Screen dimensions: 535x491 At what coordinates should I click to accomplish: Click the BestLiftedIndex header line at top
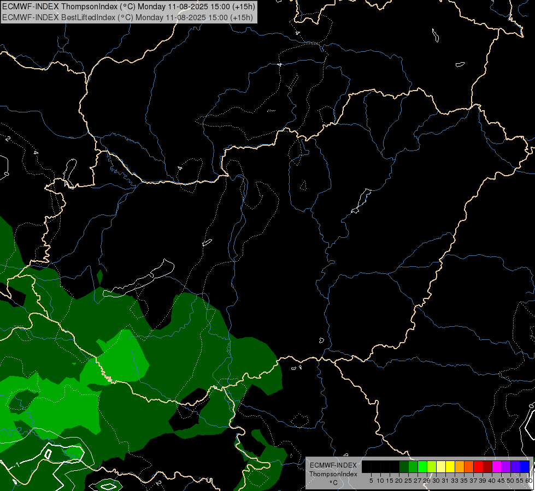click(x=127, y=17)
